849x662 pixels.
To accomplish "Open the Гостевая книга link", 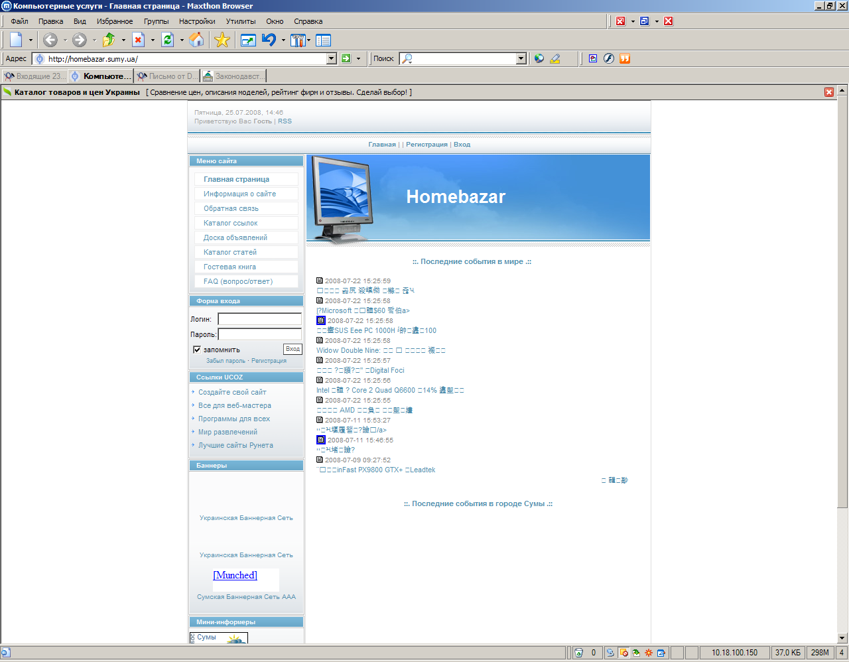I will coord(229,267).
